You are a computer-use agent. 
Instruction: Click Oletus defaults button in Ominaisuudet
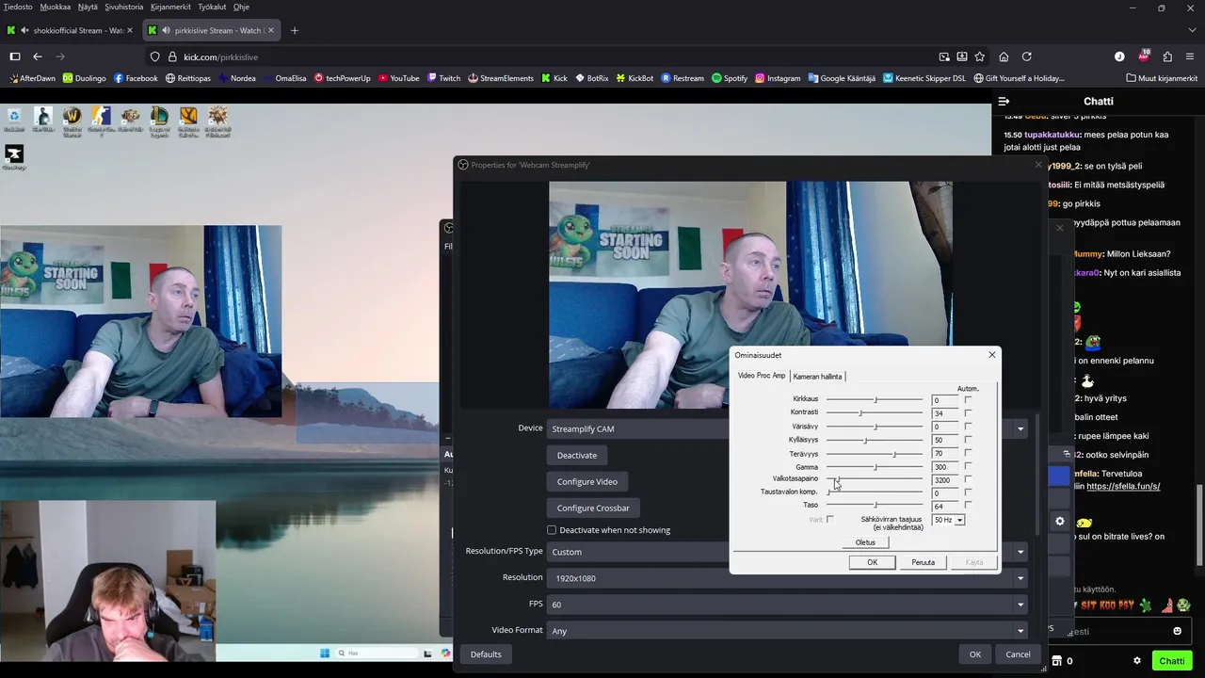(x=865, y=542)
